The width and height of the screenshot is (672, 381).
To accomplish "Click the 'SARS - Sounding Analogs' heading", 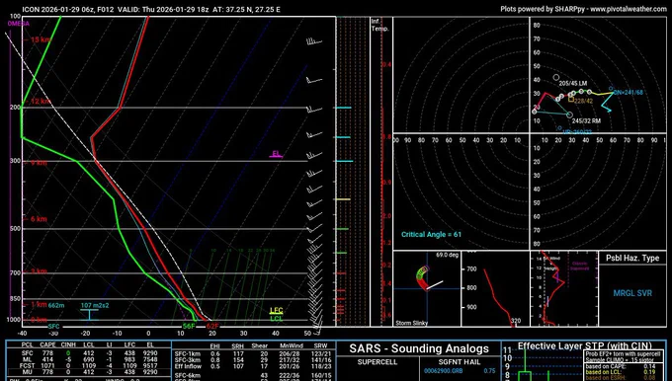I will (419, 348).
